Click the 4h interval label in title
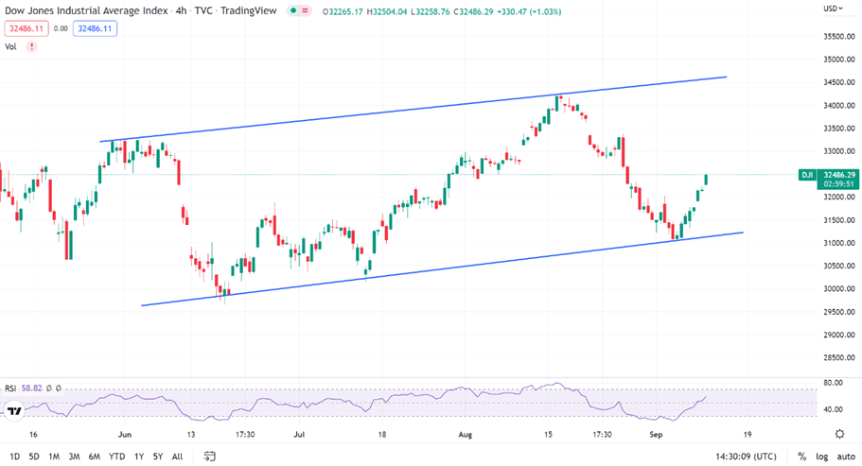862x466 pixels. (181, 11)
